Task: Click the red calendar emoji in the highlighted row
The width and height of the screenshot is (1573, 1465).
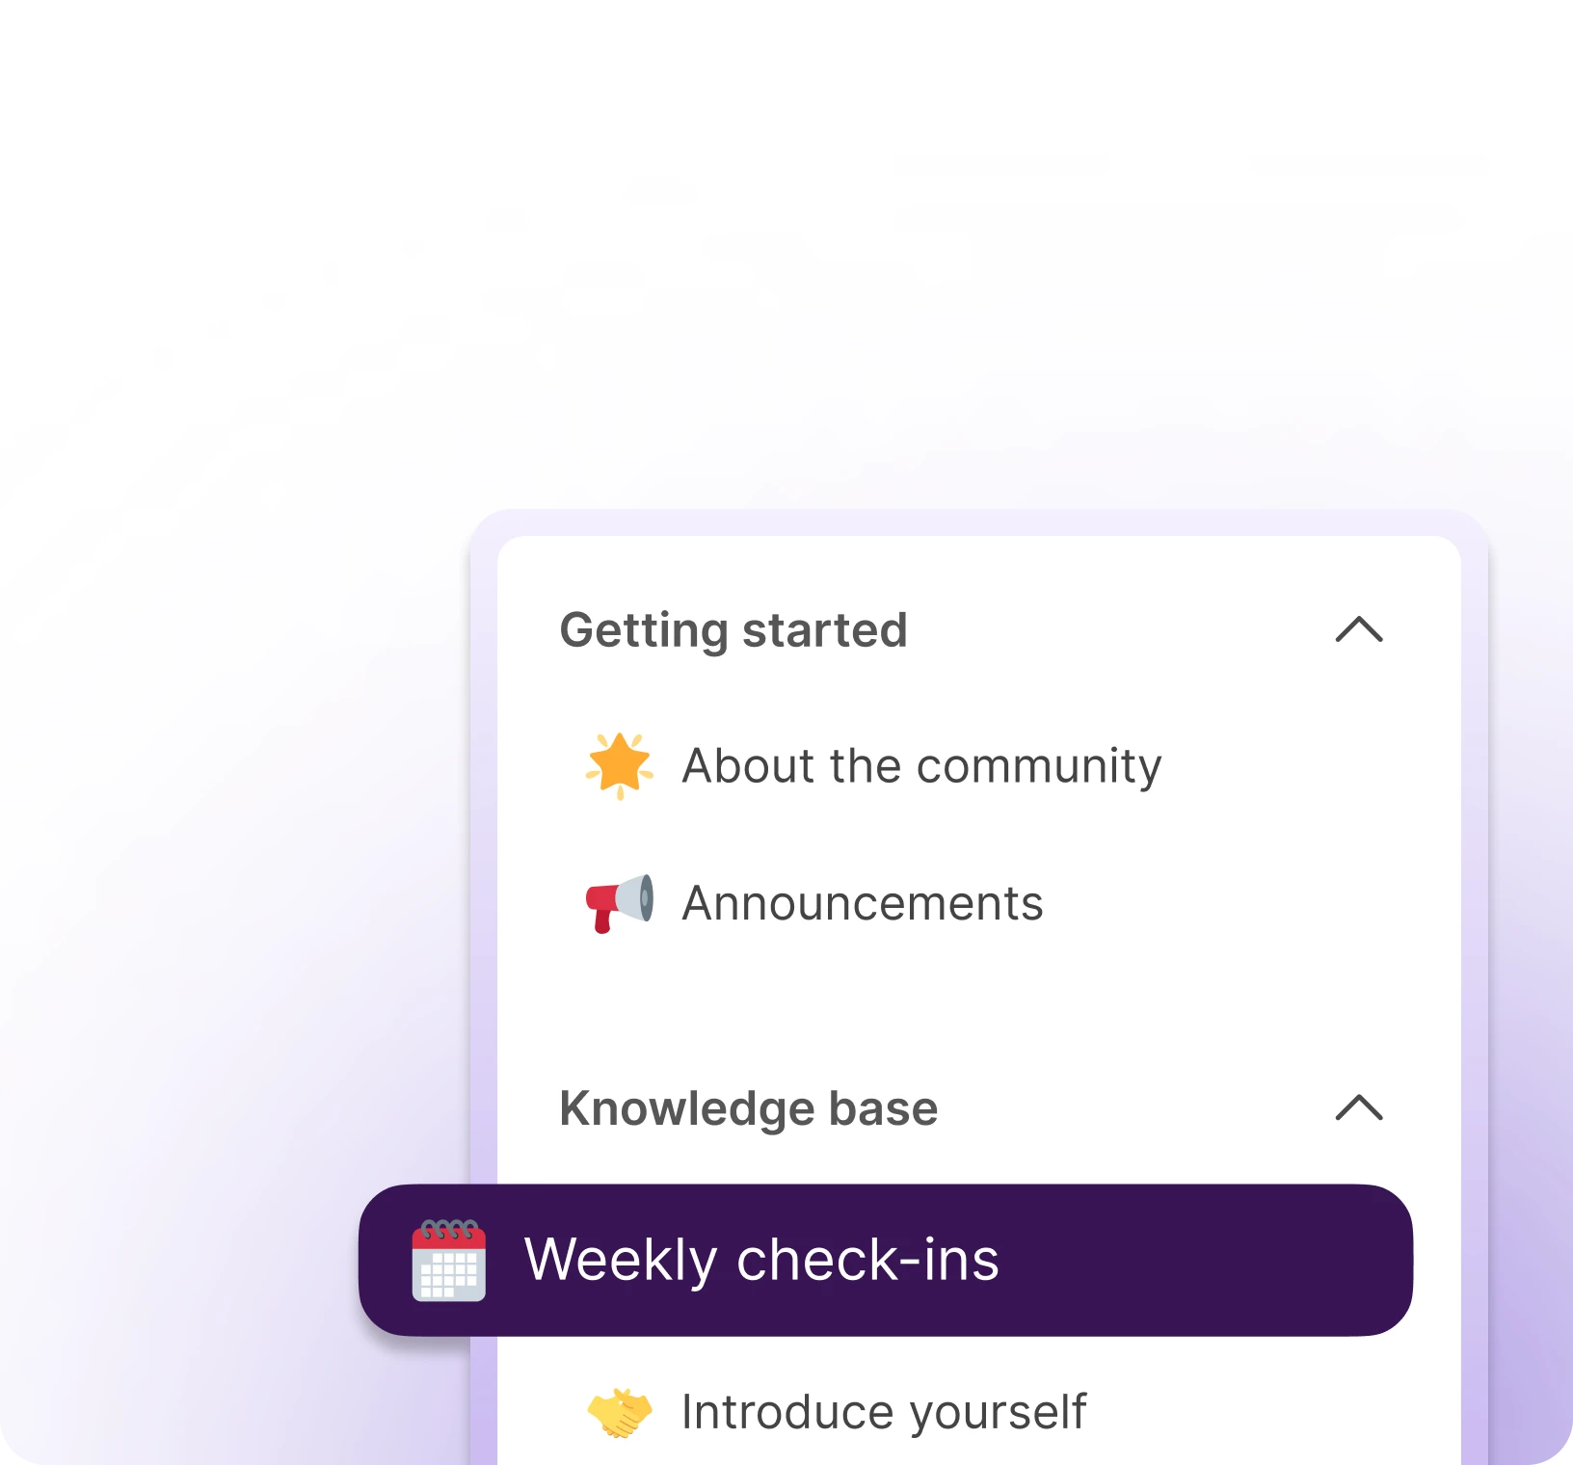Action: [x=449, y=1258]
